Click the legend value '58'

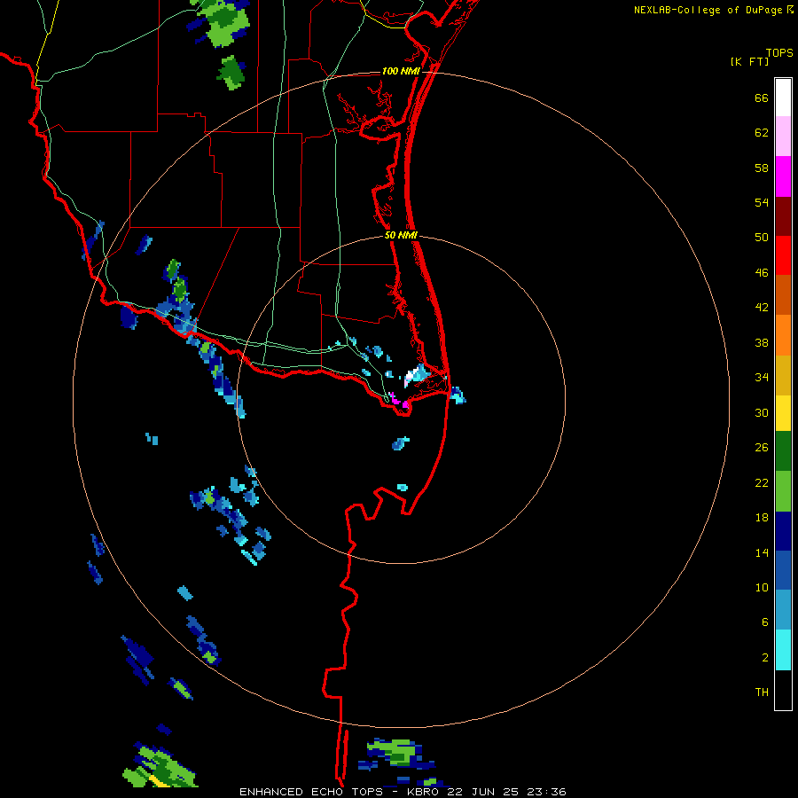point(762,168)
